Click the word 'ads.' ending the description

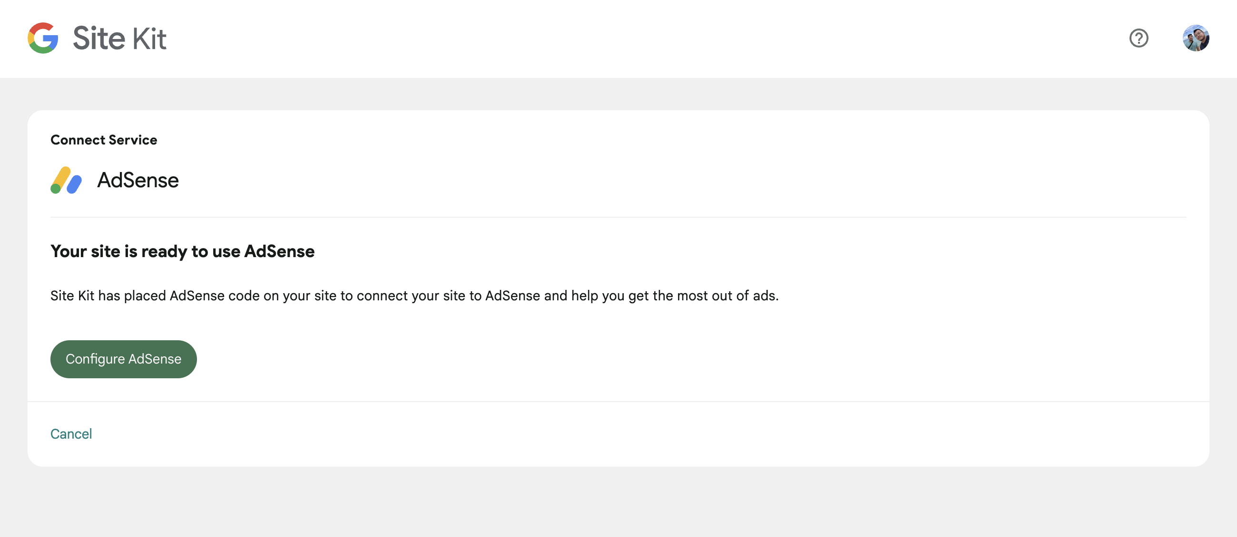coord(766,296)
